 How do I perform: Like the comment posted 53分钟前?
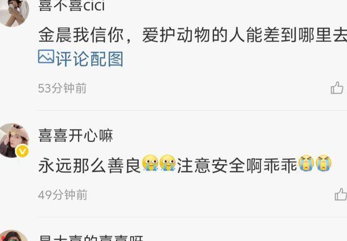[337, 88]
